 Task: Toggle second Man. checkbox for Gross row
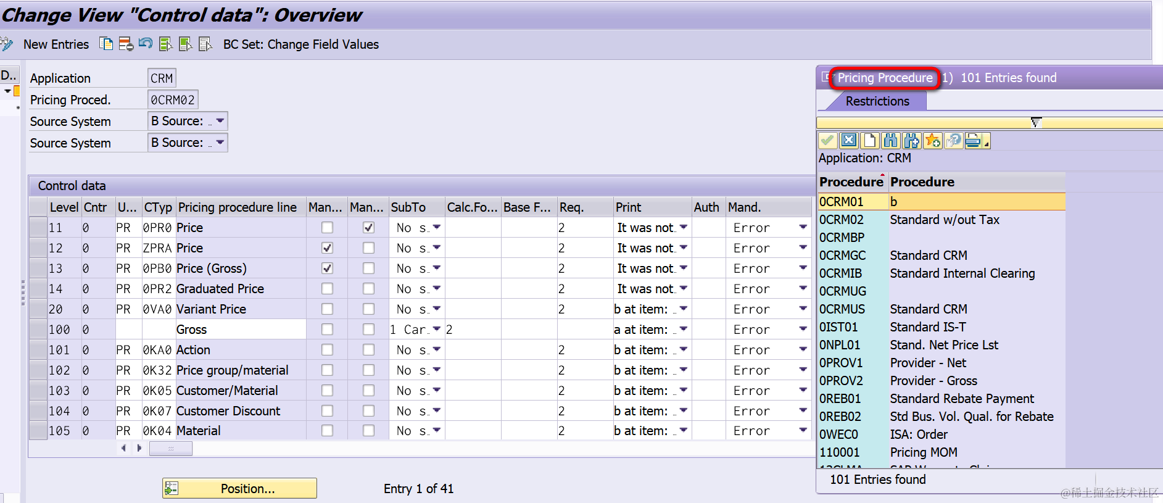pos(368,330)
